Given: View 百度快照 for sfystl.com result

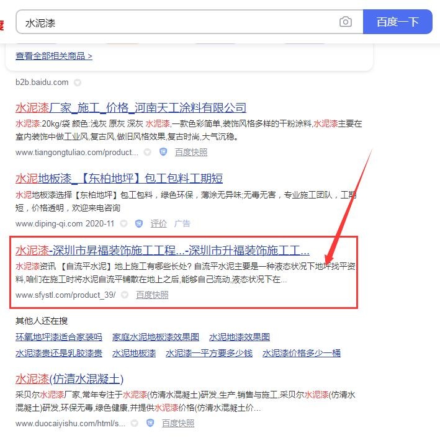Looking at the screenshot, I should click(152, 295).
